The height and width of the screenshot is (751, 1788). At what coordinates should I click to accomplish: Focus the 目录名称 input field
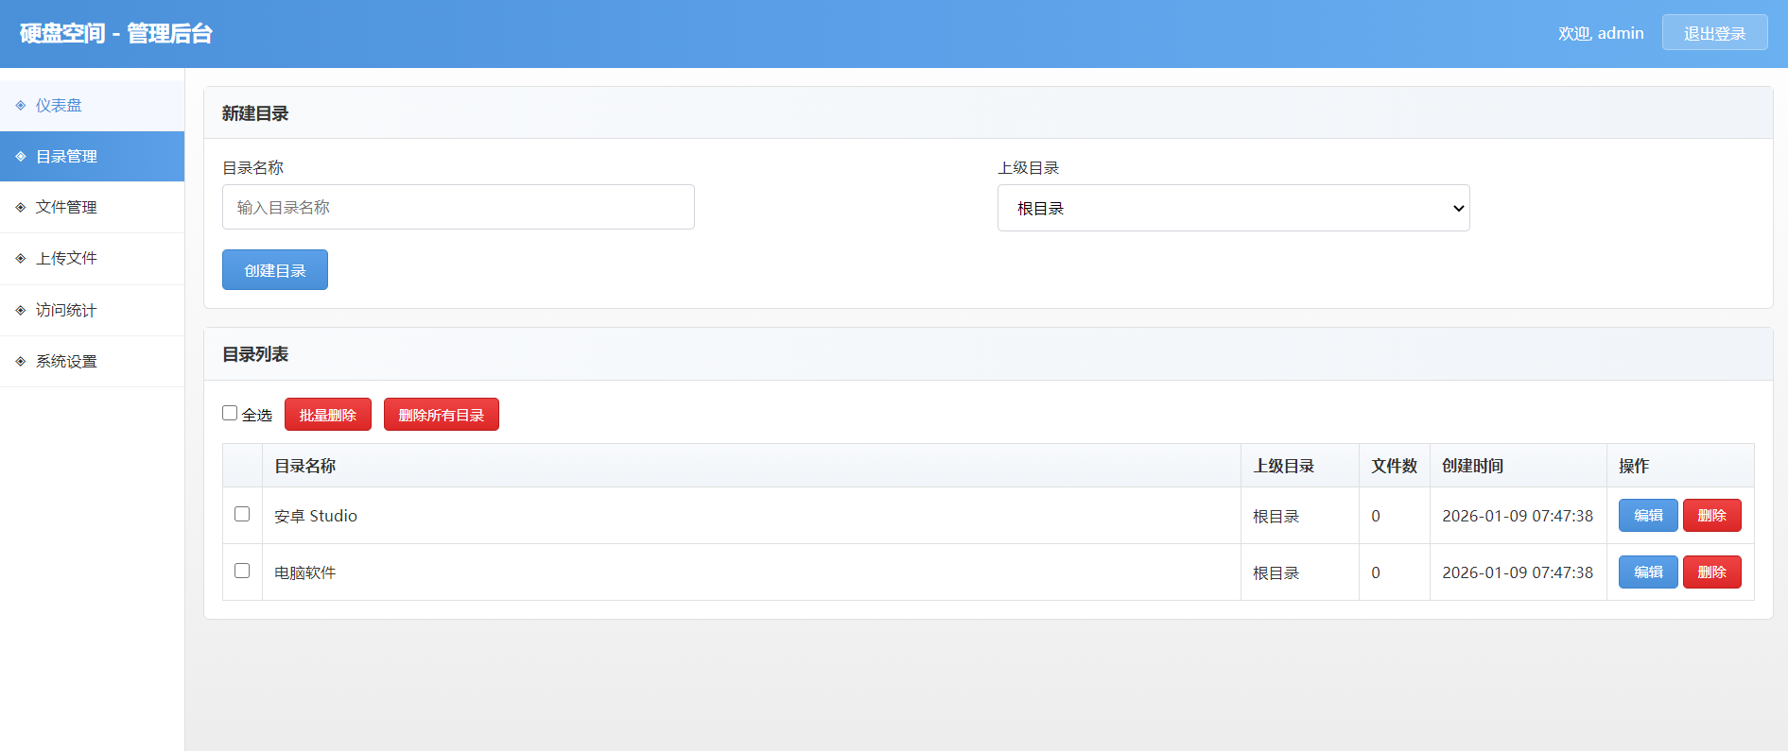tap(458, 207)
